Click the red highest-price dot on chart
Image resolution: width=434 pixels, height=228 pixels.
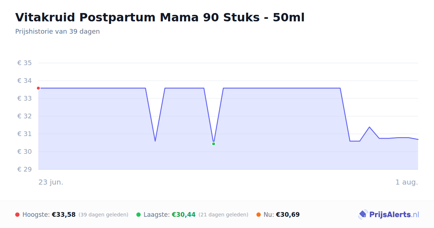tap(38, 88)
